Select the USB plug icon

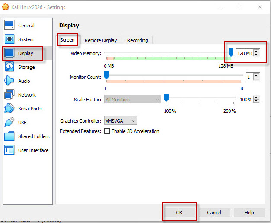(9, 122)
